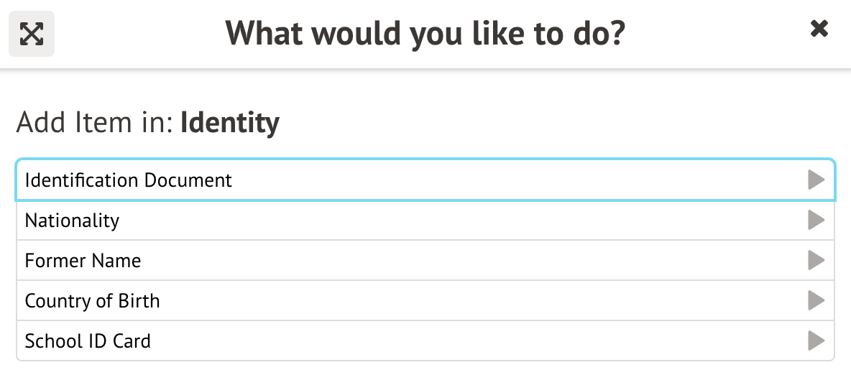The width and height of the screenshot is (851, 375).
Task: Close the dialog with the X icon
Action: tap(819, 29)
